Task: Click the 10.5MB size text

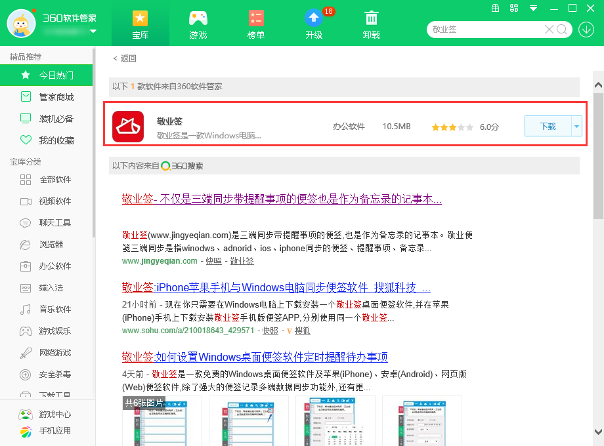Action: [x=397, y=127]
